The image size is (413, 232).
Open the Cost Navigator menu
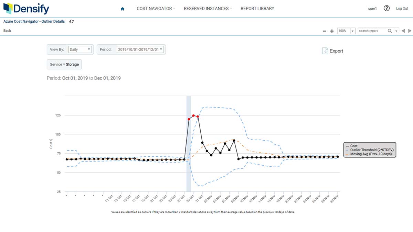point(154,9)
